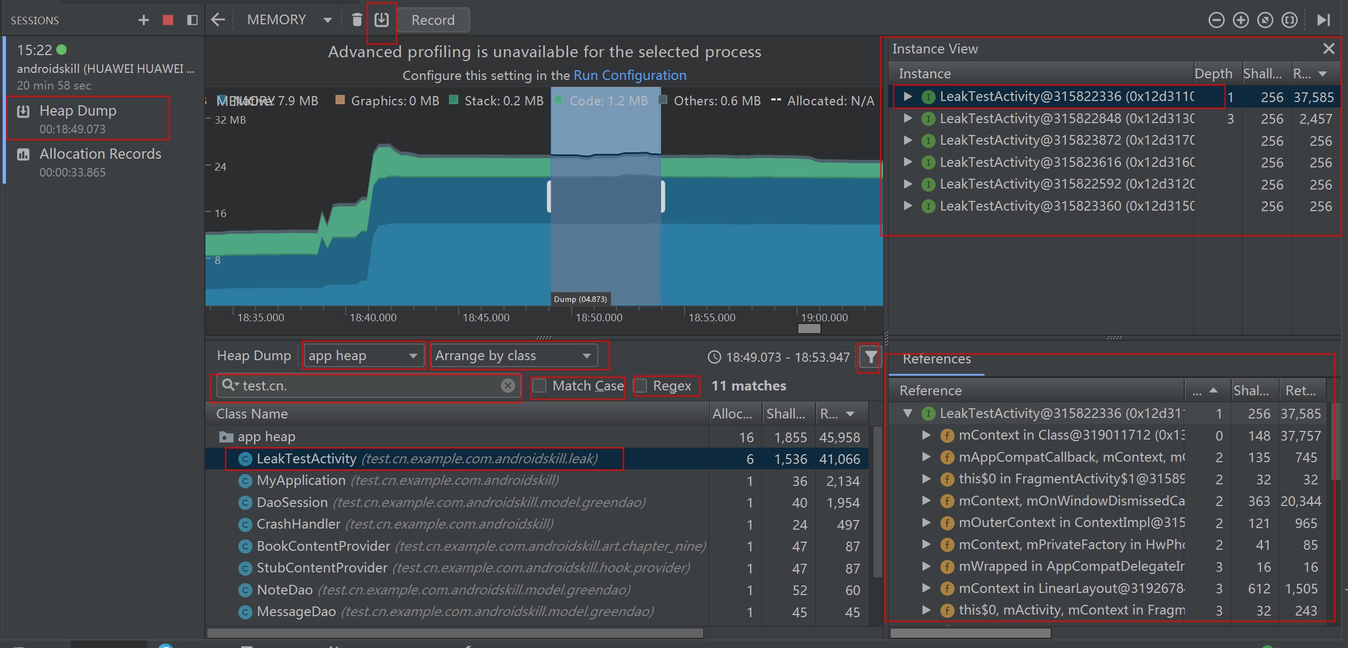
Task: Click the Record button
Action: (433, 20)
